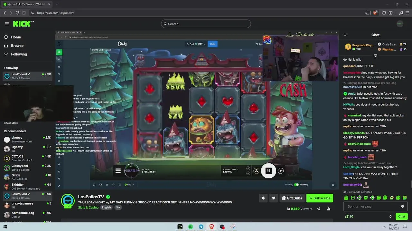Select LosPollosTV in Following list
Viewport: 412px width, 231px height.
27,76
